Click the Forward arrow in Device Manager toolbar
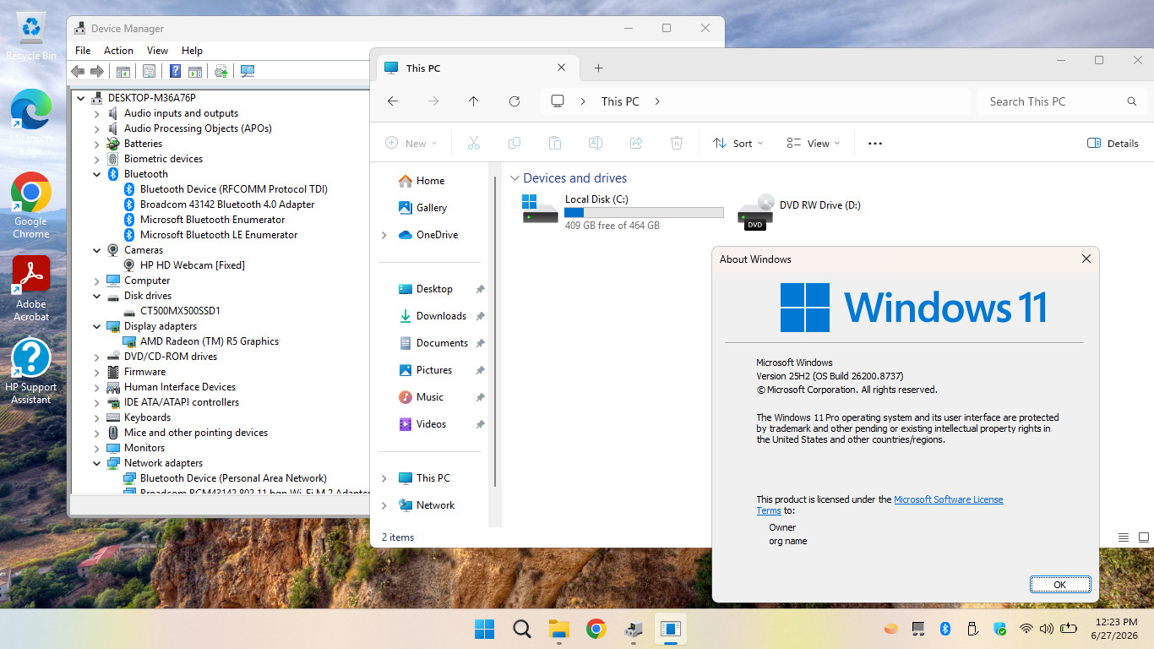 pyautogui.click(x=97, y=72)
